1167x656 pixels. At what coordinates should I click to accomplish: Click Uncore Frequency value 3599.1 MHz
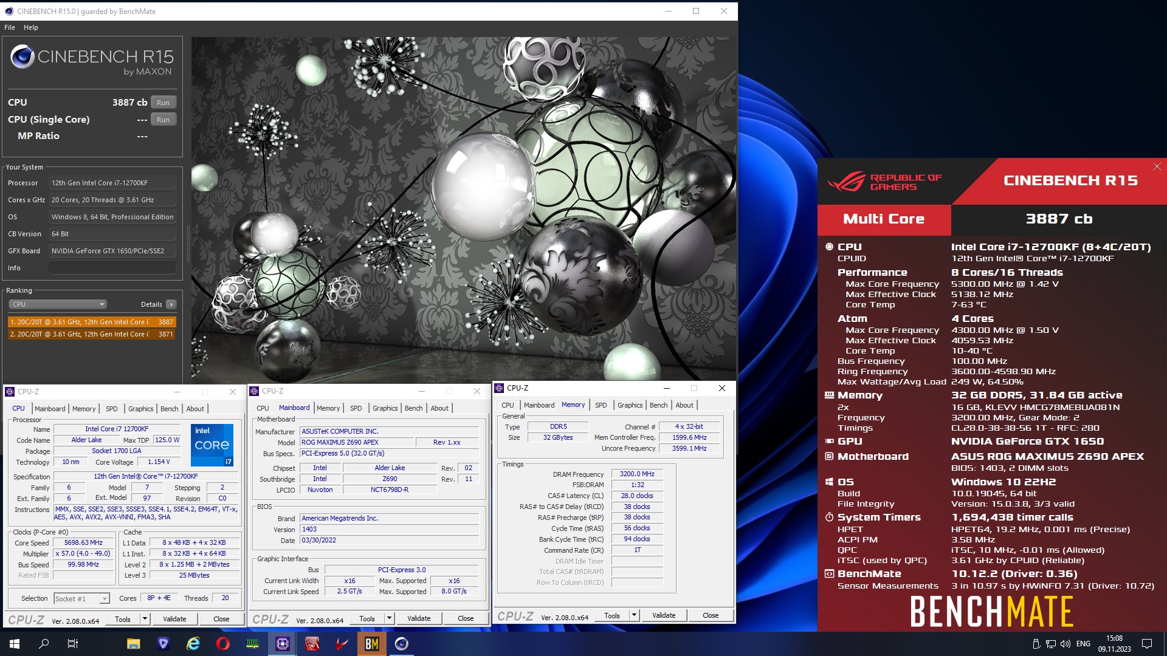pyautogui.click(x=689, y=448)
